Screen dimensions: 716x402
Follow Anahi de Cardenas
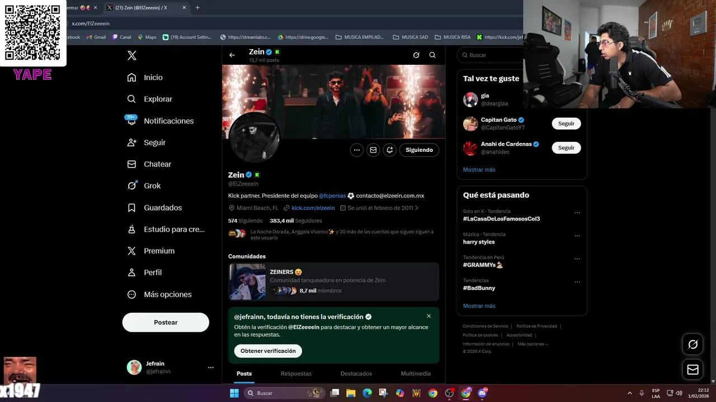[566, 147]
